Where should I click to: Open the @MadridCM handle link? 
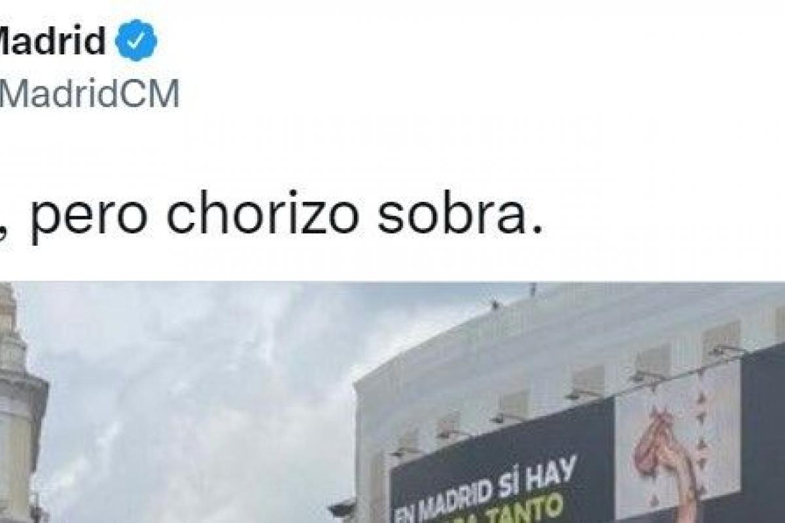pos(89,94)
